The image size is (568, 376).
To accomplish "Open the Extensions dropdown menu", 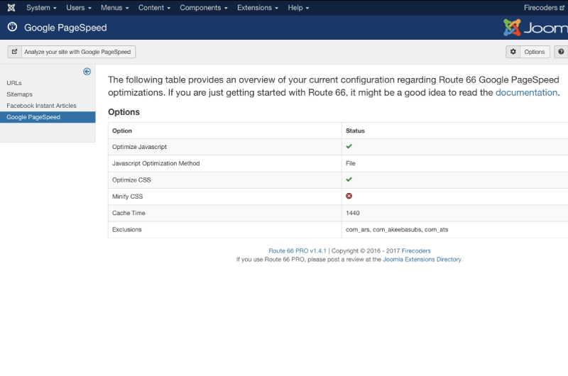I will (x=258, y=8).
